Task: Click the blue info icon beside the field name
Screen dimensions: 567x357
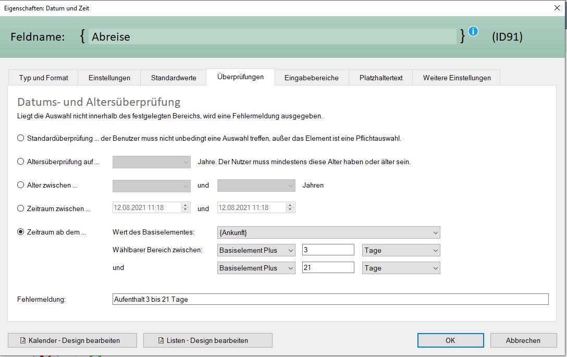Action: [473, 31]
